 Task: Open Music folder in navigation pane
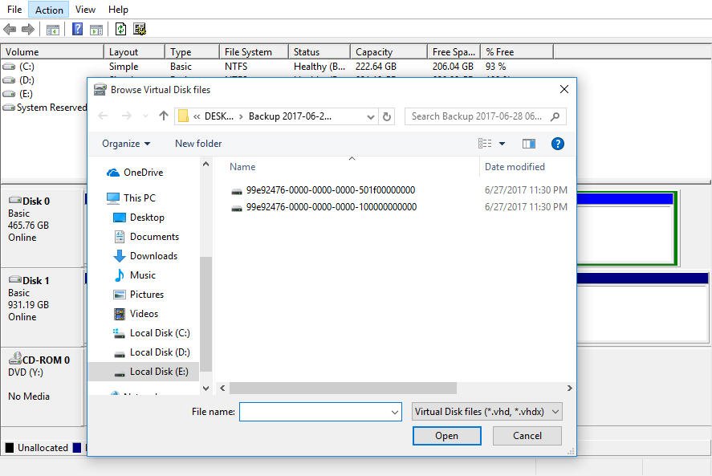coord(134,275)
